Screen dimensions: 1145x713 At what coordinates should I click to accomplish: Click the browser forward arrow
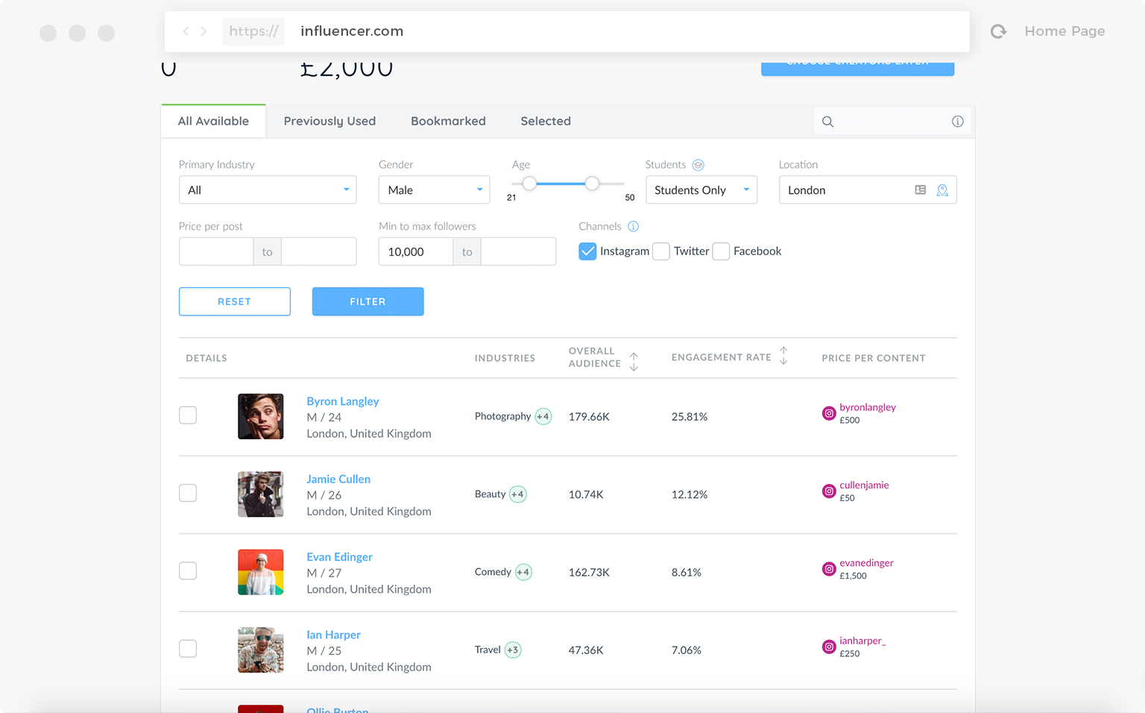tap(204, 31)
